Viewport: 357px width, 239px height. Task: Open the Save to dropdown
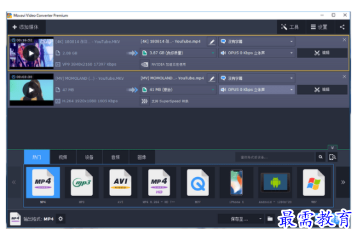point(241,219)
